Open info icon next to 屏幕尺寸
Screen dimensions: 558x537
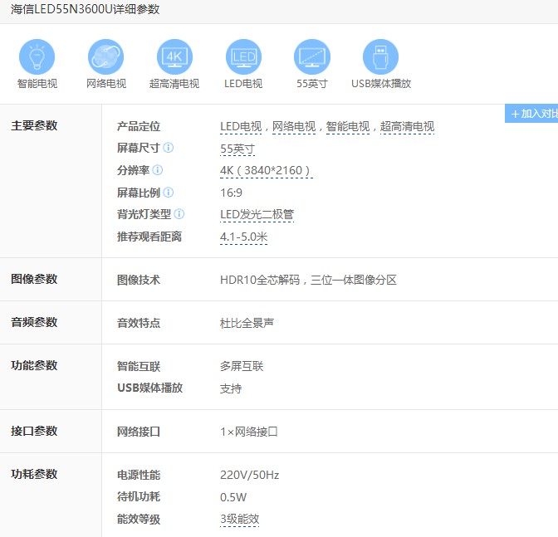coord(169,148)
